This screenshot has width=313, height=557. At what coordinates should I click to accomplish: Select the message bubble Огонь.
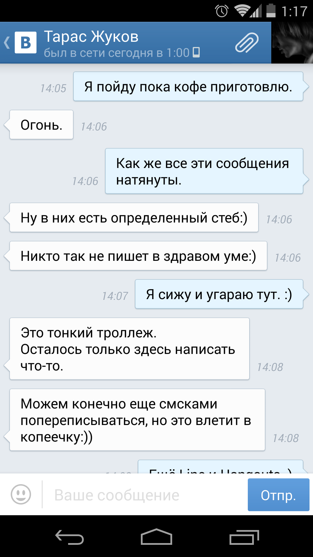pyautogui.click(x=41, y=125)
